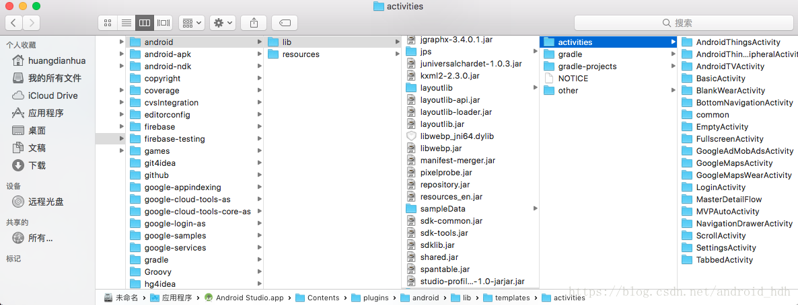Focus the 搜索 search field
This screenshot has height=305, width=798.
click(x=683, y=23)
